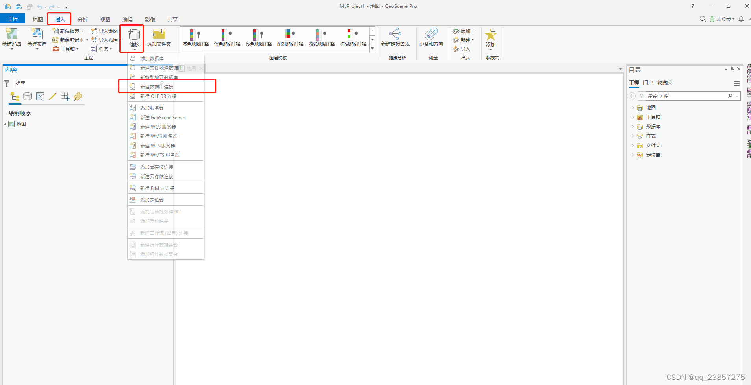Select the 红绿地图注释 layer template
Viewport: 751px width, 385px height.
(x=353, y=38)
